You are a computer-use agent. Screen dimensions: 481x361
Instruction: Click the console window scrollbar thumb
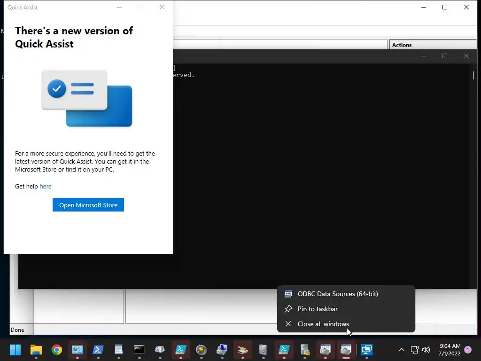tap(473, 75)
